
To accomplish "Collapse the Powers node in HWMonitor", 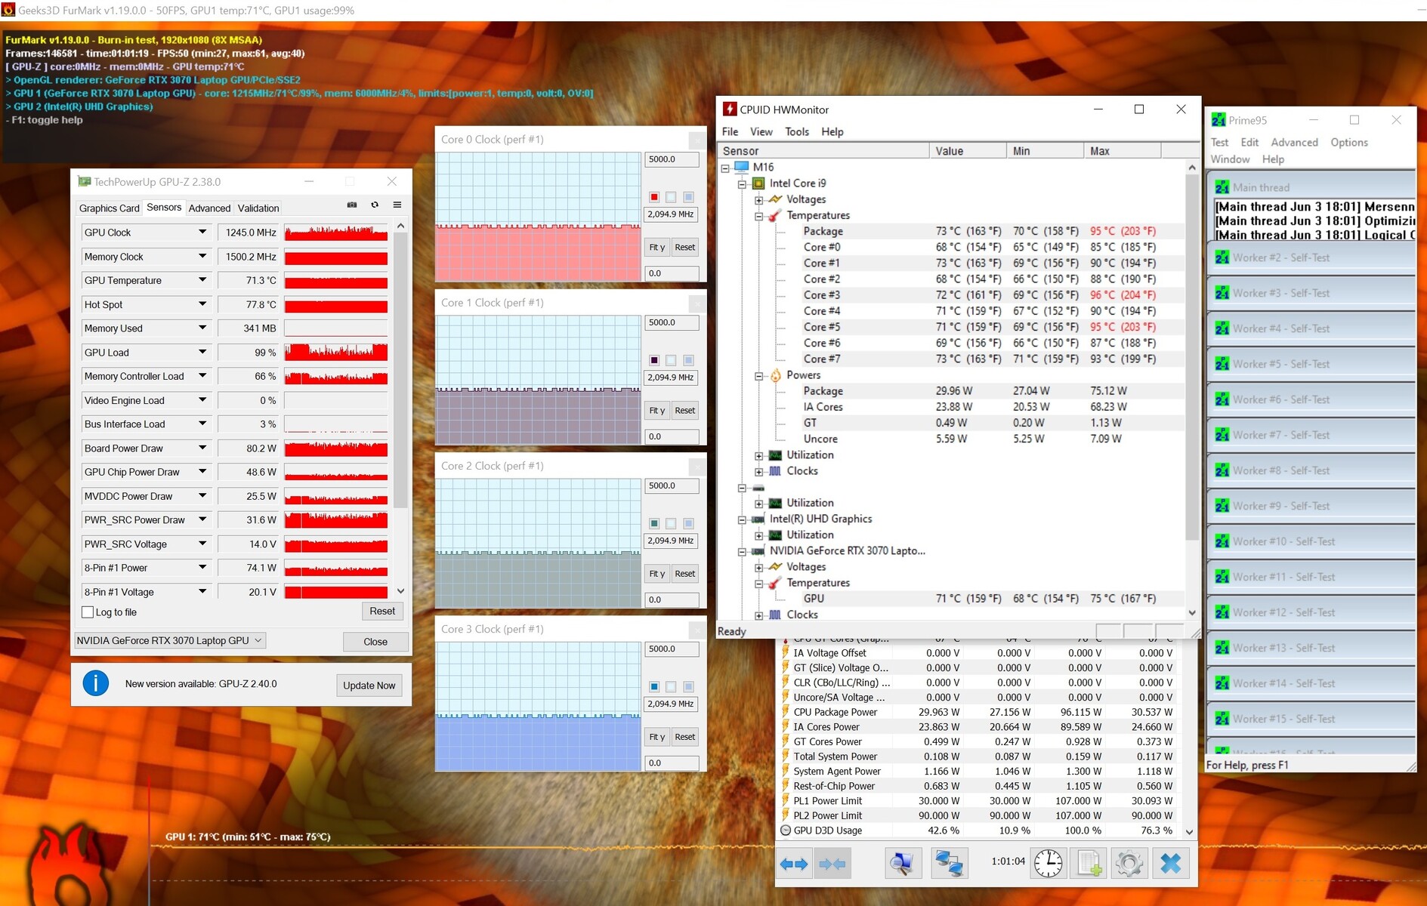I will tap(758, 376).
